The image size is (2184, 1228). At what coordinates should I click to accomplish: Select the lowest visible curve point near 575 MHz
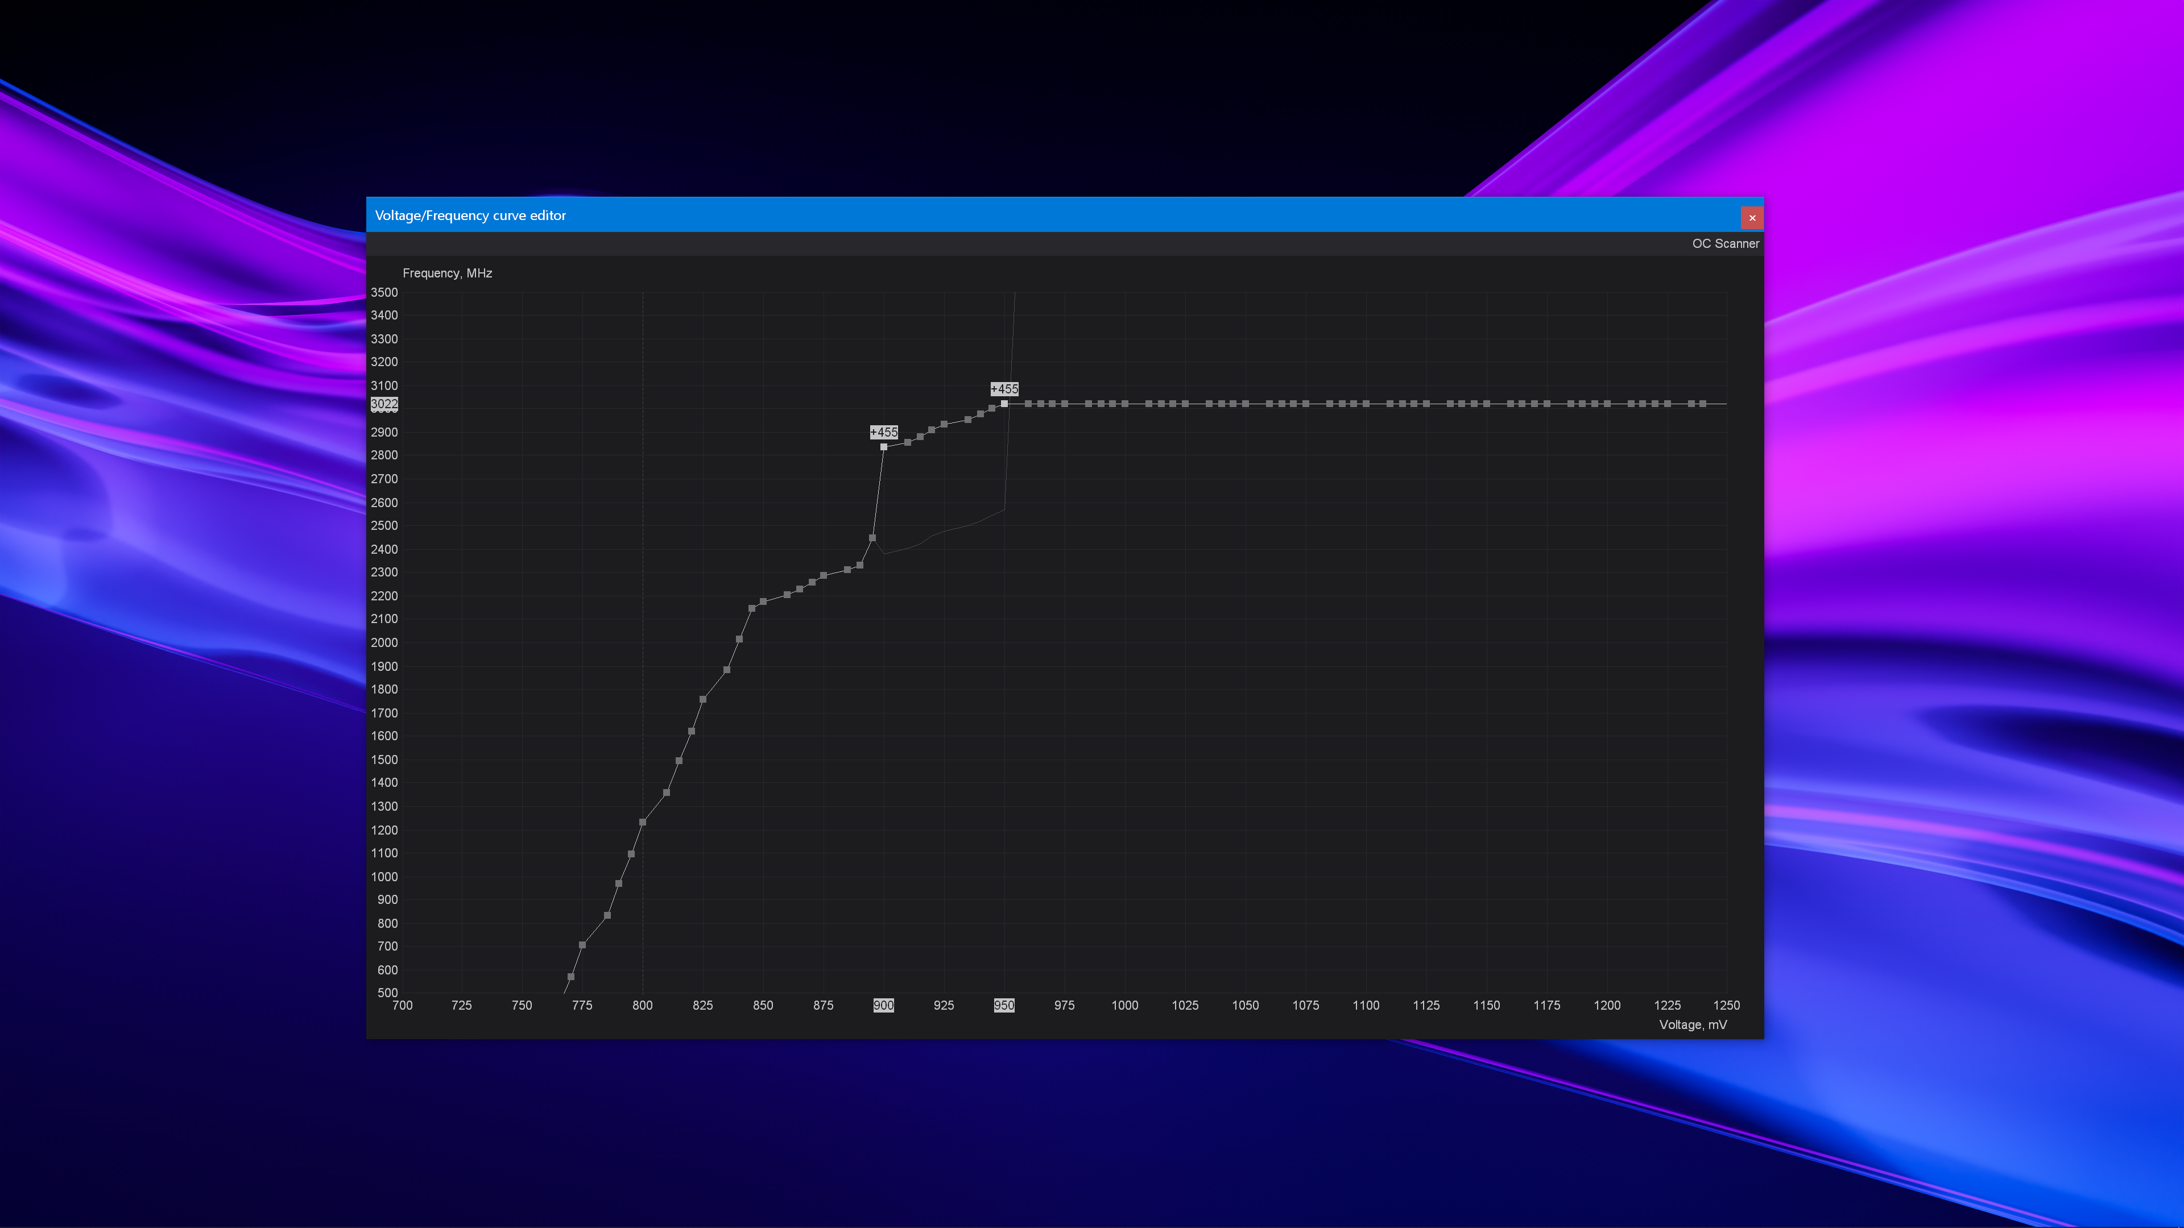(570, 976)
